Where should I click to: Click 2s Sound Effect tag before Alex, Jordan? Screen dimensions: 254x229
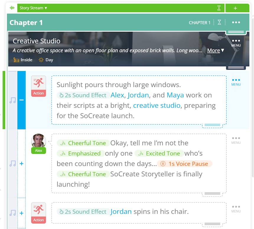(x=83, y=95)
